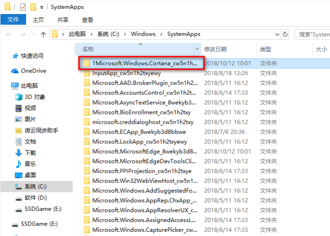Sort by 类型 column header
This screenshot has width=330, height=236.
pos(285,49)
